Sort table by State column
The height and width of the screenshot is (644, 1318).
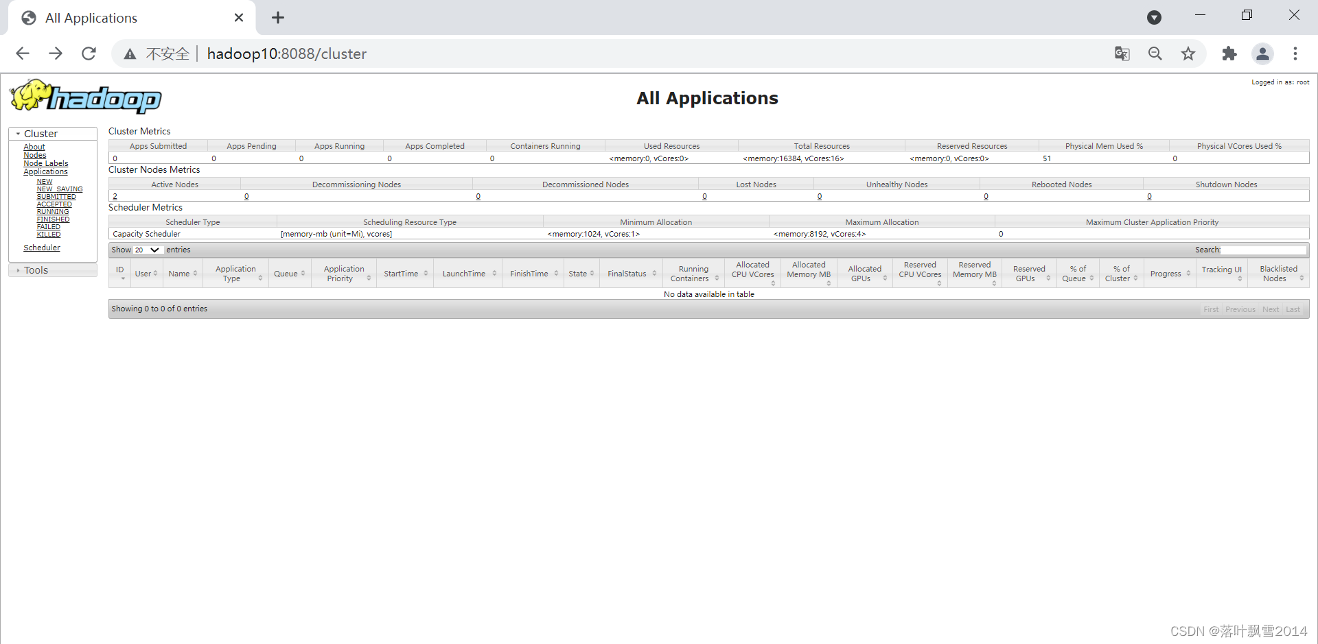581,273
